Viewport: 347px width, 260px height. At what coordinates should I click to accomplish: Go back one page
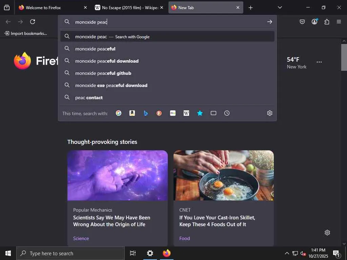click(x=8, y=22)
